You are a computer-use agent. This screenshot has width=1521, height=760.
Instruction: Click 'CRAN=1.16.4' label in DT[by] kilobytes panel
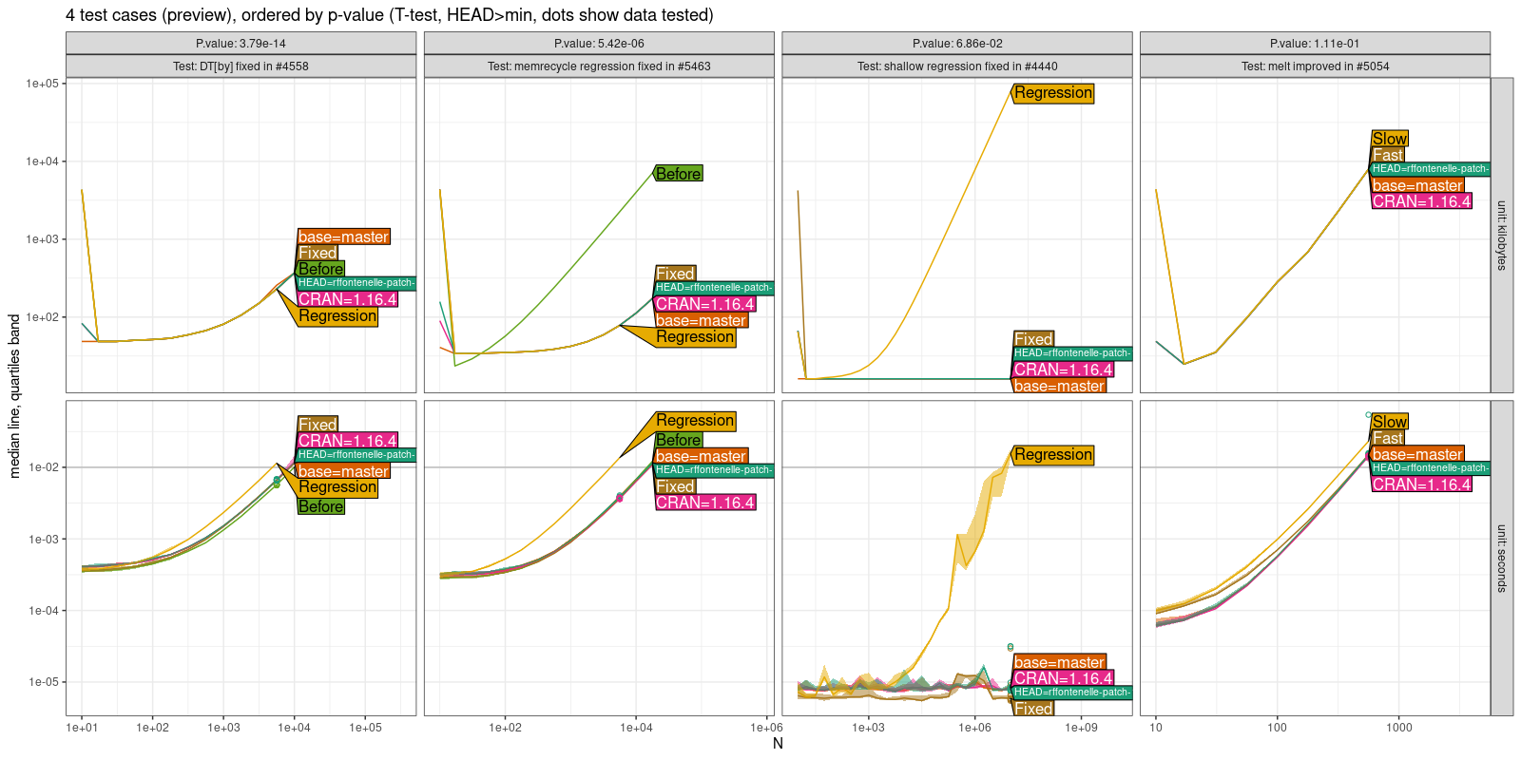347,299
